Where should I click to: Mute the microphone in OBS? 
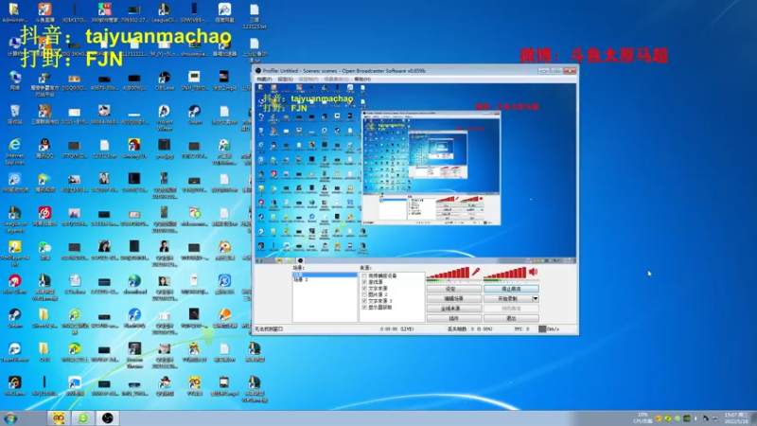(x=476, y=273)
